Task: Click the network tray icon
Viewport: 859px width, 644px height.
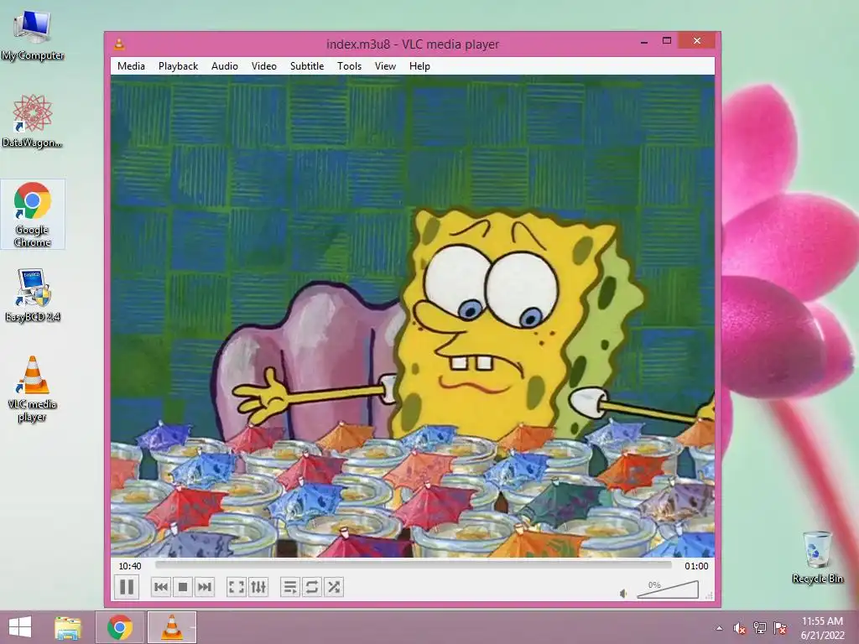Action: pyautogui.click(x=760, y=628)
